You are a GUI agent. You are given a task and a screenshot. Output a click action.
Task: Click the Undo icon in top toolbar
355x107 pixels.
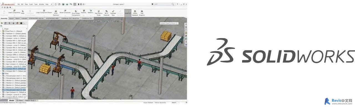coord(71,4)
